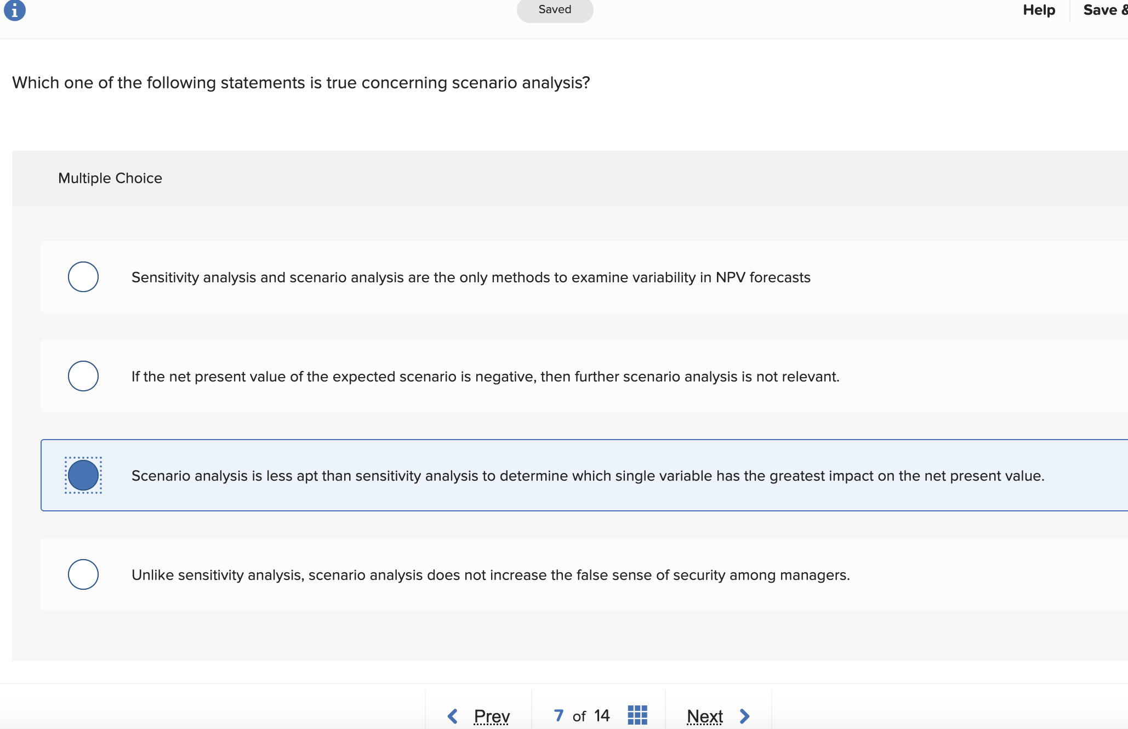Open the question grid navigator icon
Image resolution: width=1128 pixels, height=729 pixels.
tap(637, 715)
